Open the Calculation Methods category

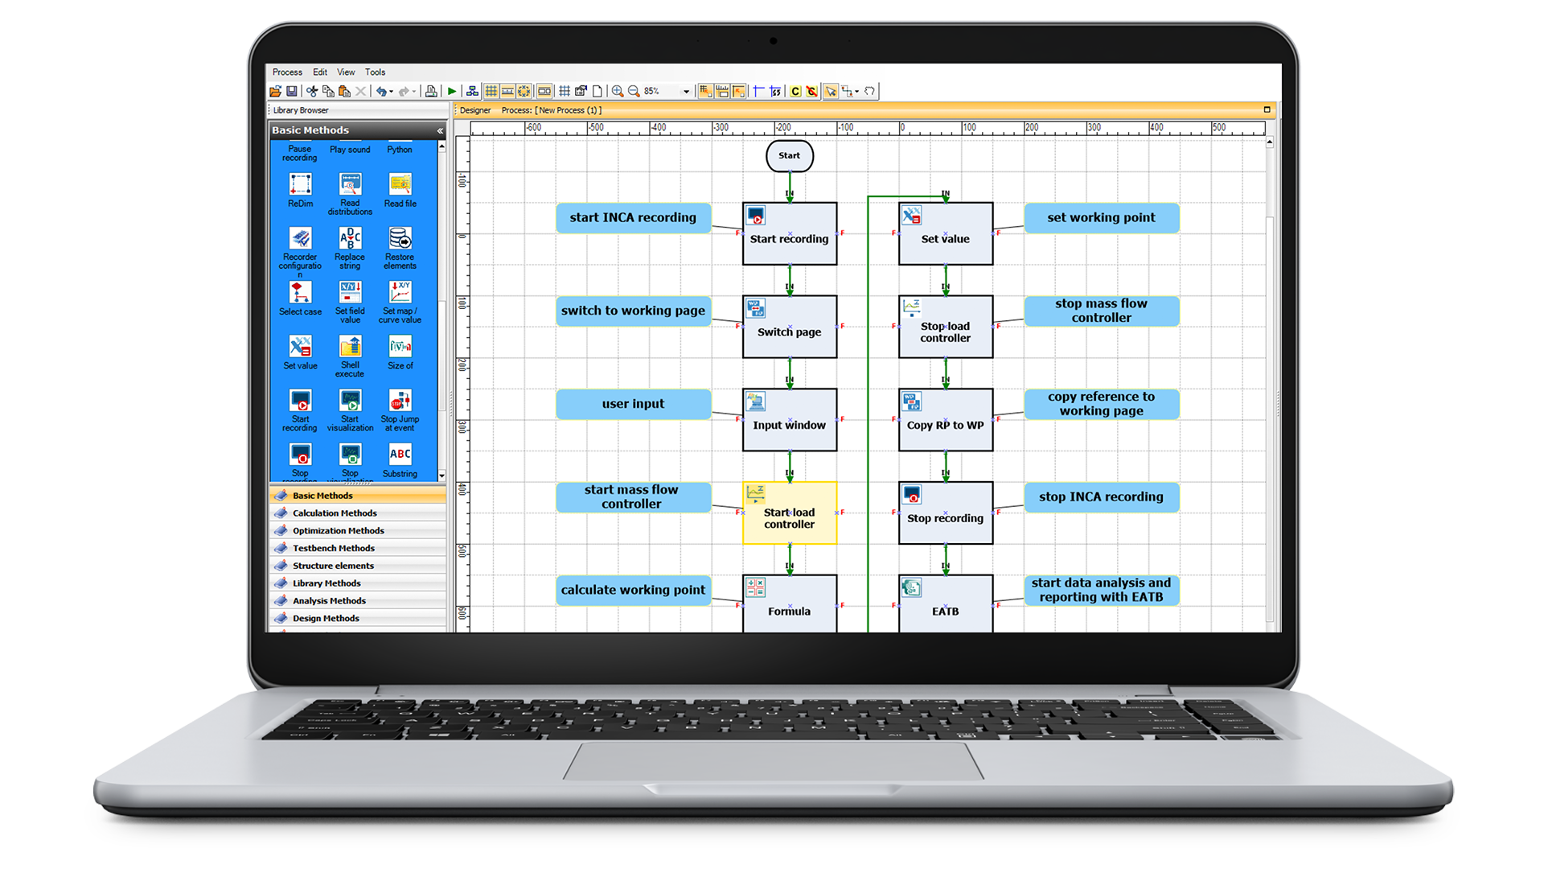click(x=335, y=513)
